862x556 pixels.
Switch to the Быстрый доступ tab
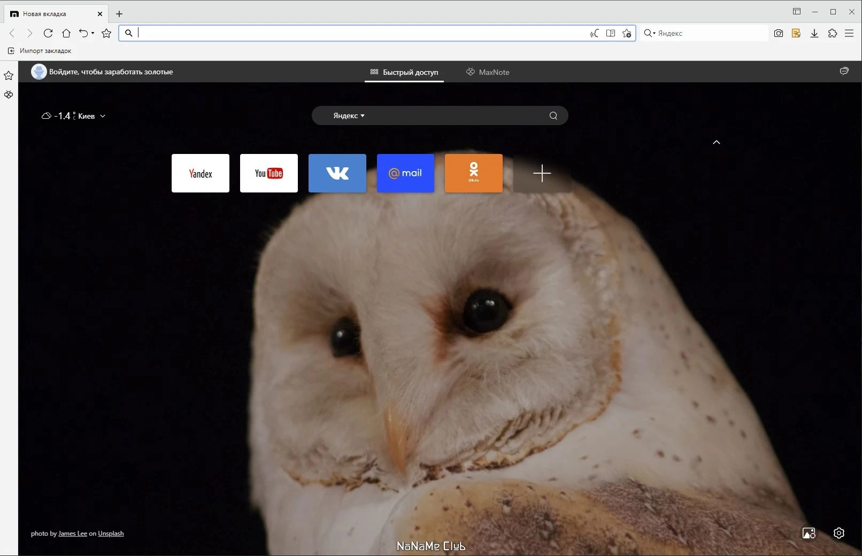pyautogui.click(x=404, y=72)
